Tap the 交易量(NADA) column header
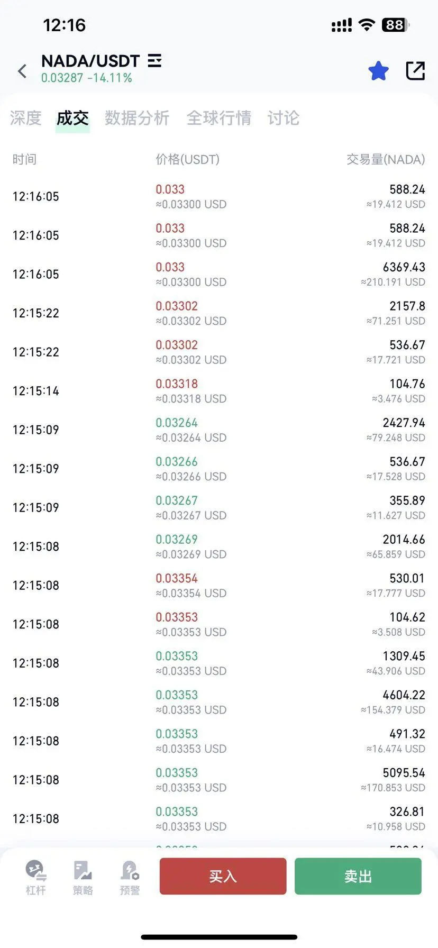The width and height of the screenshot is (438, 948). [x=386, y=159]
